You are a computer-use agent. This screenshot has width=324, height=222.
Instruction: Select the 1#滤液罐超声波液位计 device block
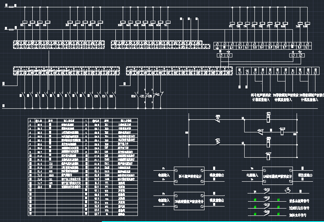click(x=277, y=176)
